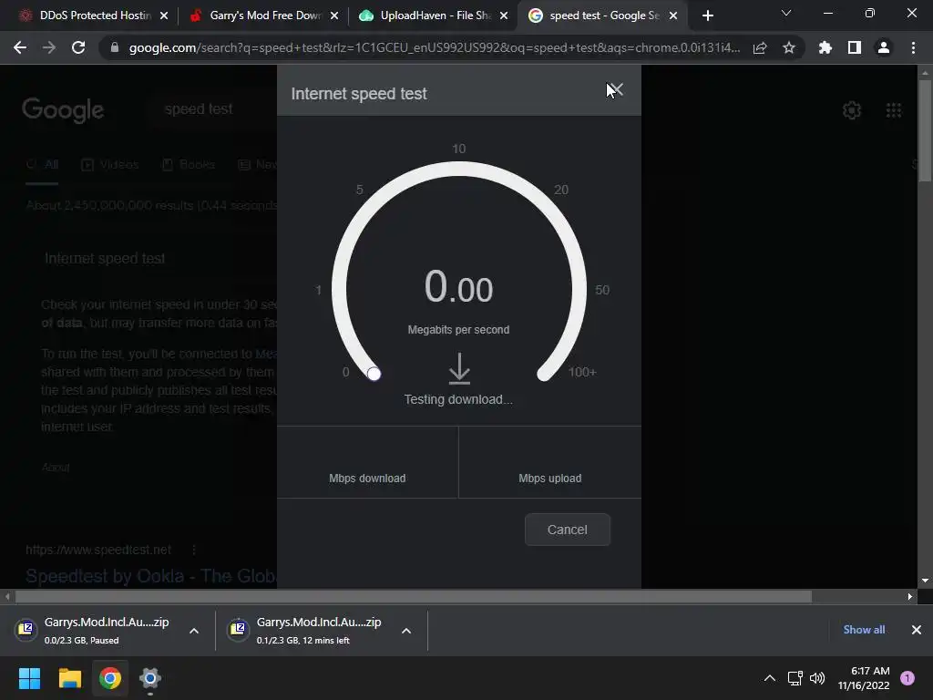
Task: Close the Internet speed test dialog
Action: pyautogui.click(x=616, y=90)
